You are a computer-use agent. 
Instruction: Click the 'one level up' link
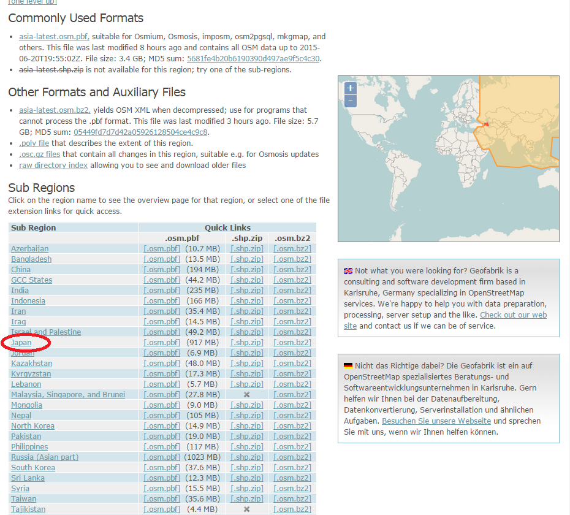tap(32, 2)
